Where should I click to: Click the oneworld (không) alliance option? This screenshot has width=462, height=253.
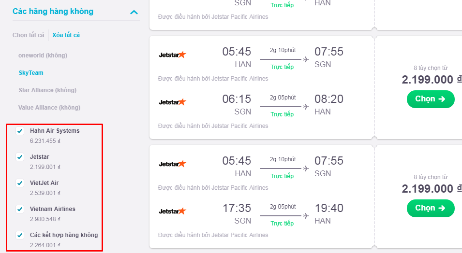[x=43, y=56]
